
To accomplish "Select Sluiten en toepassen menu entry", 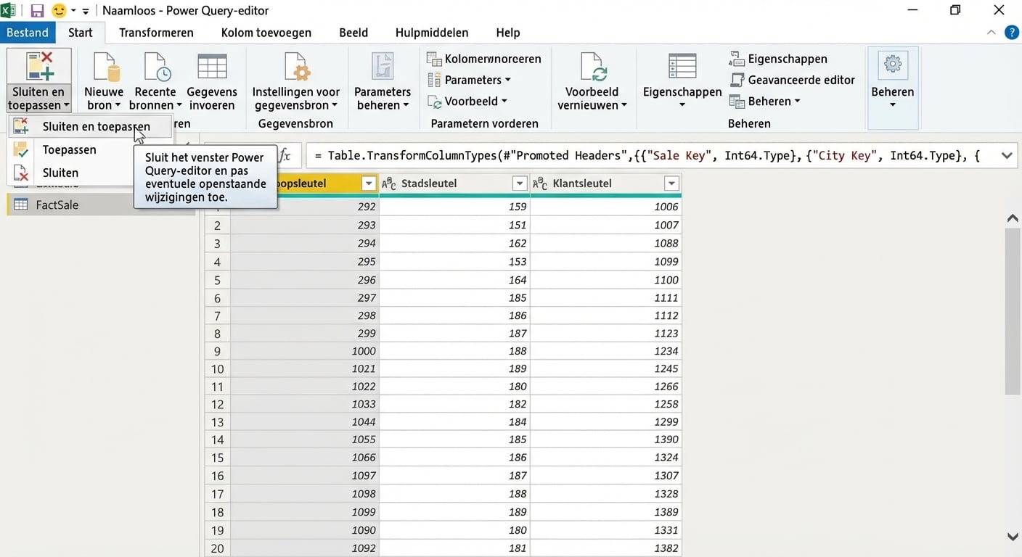I will click(96, 126).
